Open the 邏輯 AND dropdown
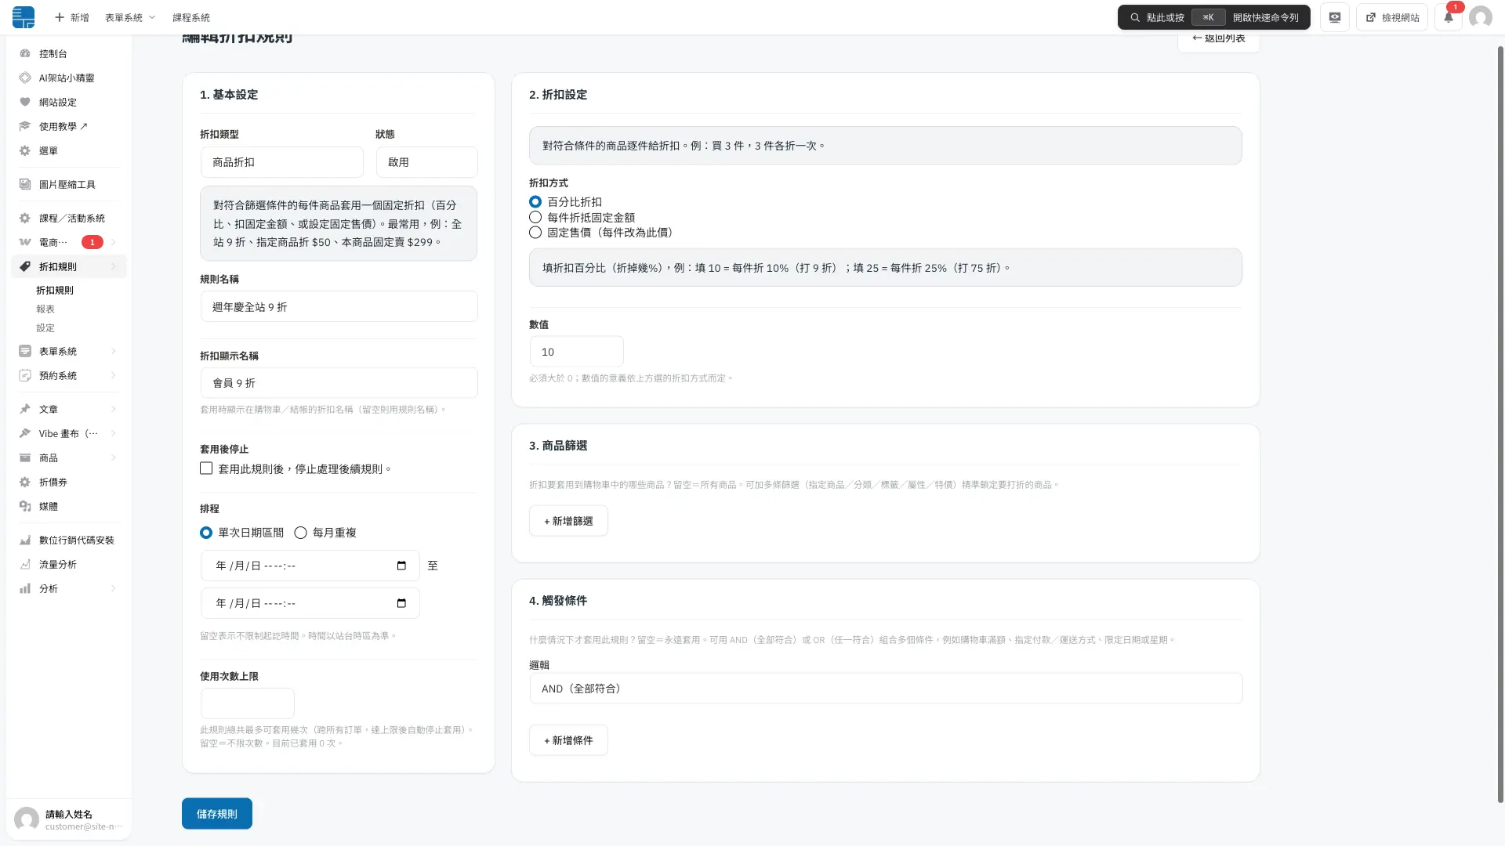This screenshot has width=1505, height=846. (x=886, y=689)
